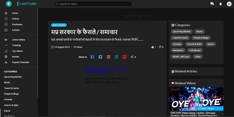Click the NEWS - MP GOVT article tag
Image resolution: width=234 pixels, height=117 pixels.
(59, 25)
